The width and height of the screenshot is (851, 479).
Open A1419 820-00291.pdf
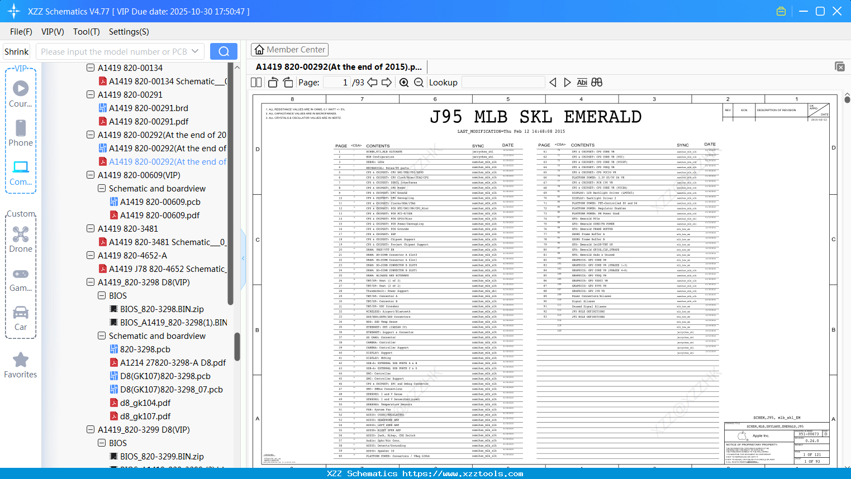[x=148, y=121]
